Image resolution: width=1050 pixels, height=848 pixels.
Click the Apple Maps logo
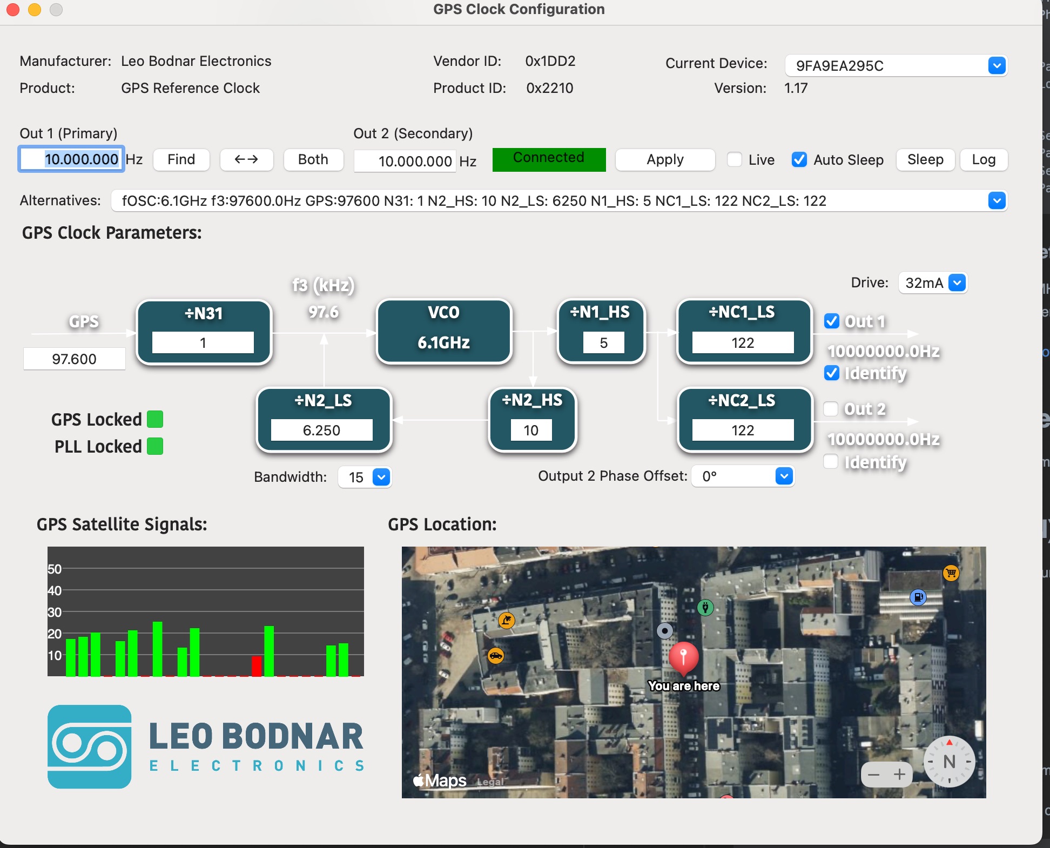tap(440, 781)
